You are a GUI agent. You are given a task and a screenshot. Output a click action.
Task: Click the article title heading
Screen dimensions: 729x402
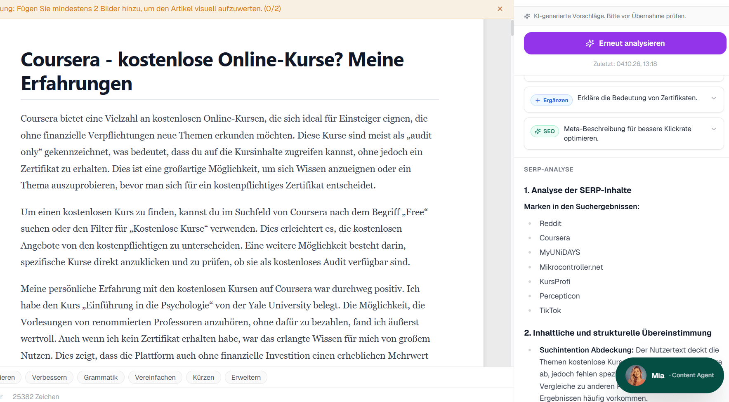point(212,72)
